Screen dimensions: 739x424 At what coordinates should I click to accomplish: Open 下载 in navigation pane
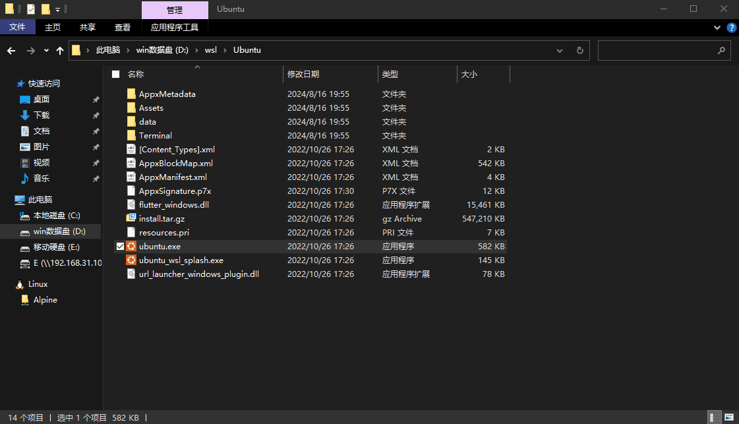(x=41, y=115)
